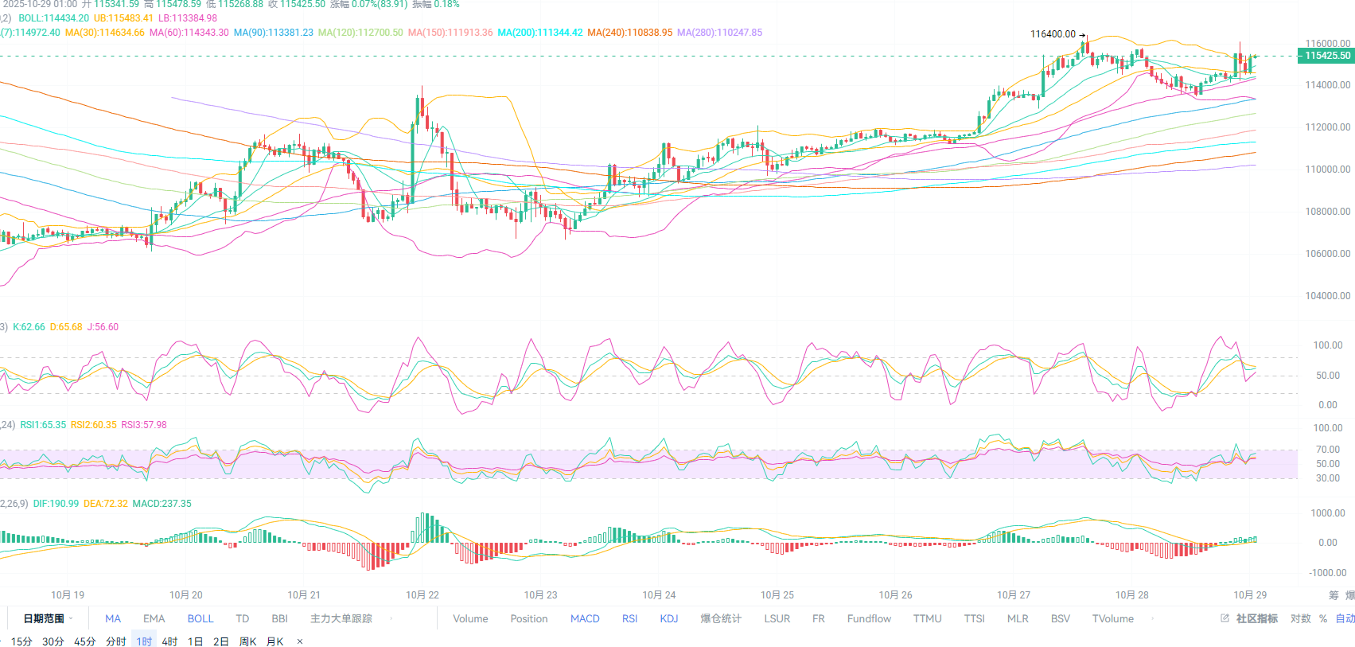Select 自动 auto scale mode
1355x647 pixels.
(x=1345, y=618)
